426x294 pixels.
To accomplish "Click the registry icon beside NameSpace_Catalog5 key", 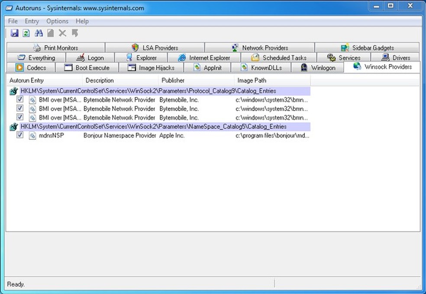I will click(13, 127).
